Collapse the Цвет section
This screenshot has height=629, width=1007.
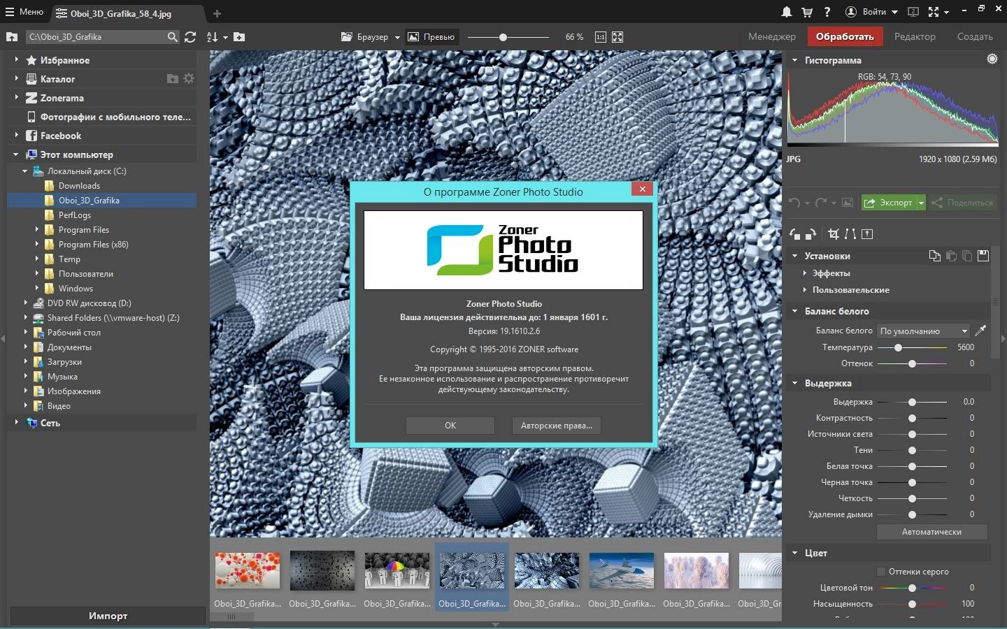[794, 553]
